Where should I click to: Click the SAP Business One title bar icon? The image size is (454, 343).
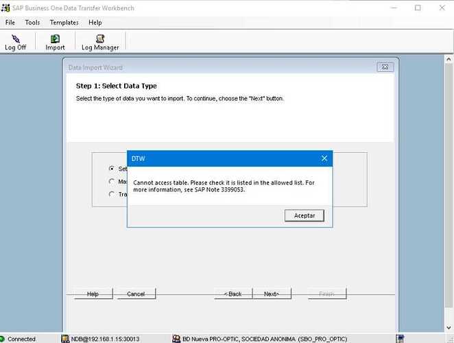(x=6, y=8)
